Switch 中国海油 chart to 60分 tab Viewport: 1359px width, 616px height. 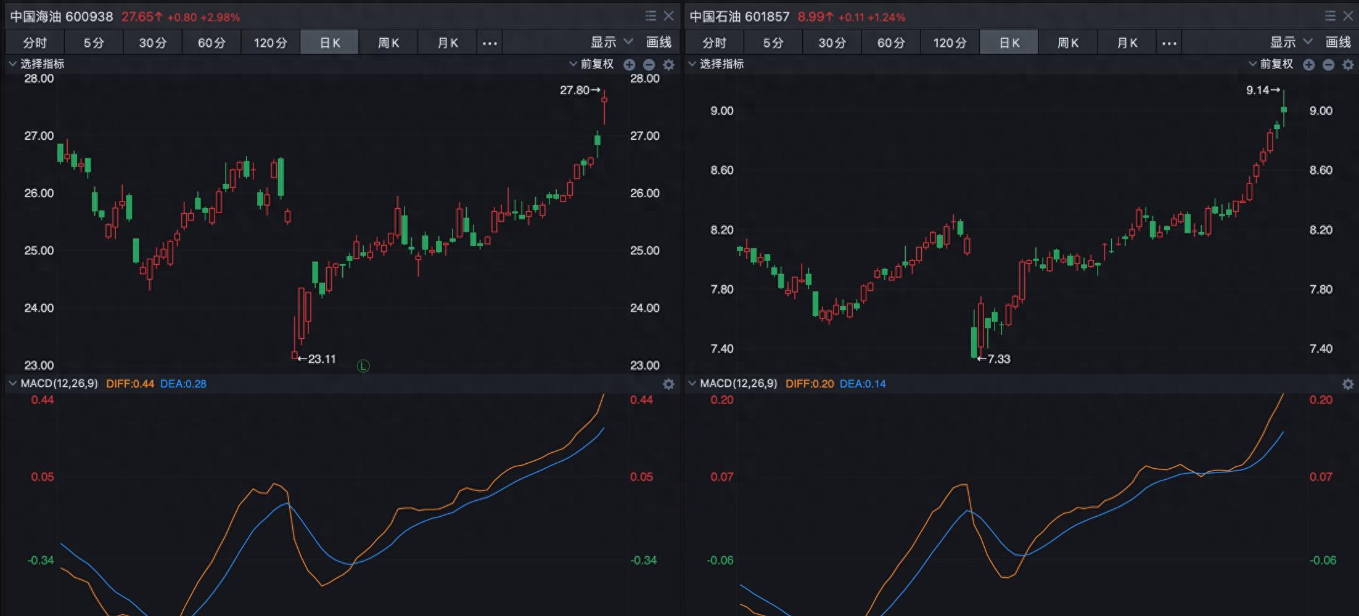tap(211, 43)
